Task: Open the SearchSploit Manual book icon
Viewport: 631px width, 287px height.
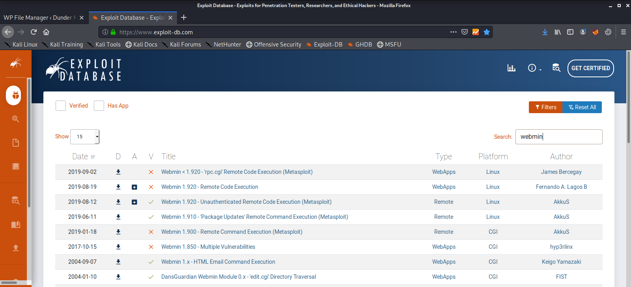Action: coord(15,225)
